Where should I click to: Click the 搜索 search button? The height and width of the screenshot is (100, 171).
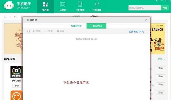click(165, 8)
